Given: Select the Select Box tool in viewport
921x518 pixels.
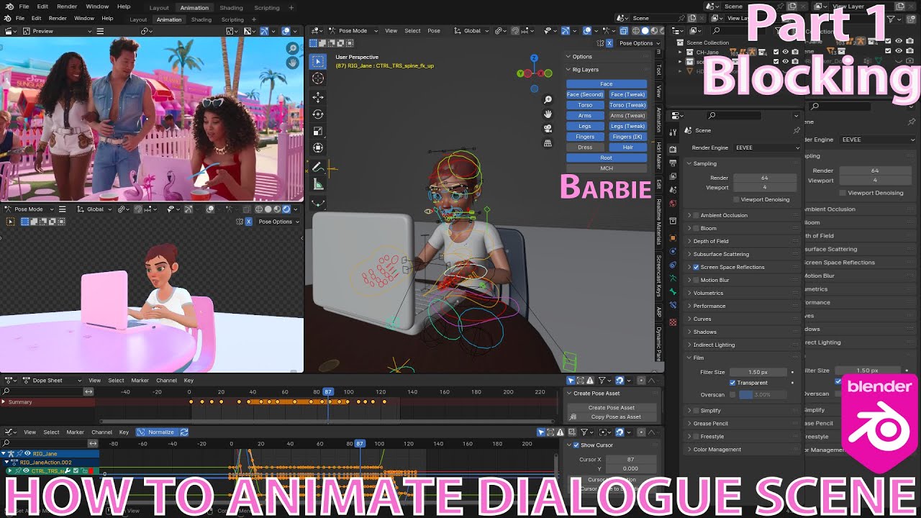Looking at the screenshot, I should click(318, 62).
